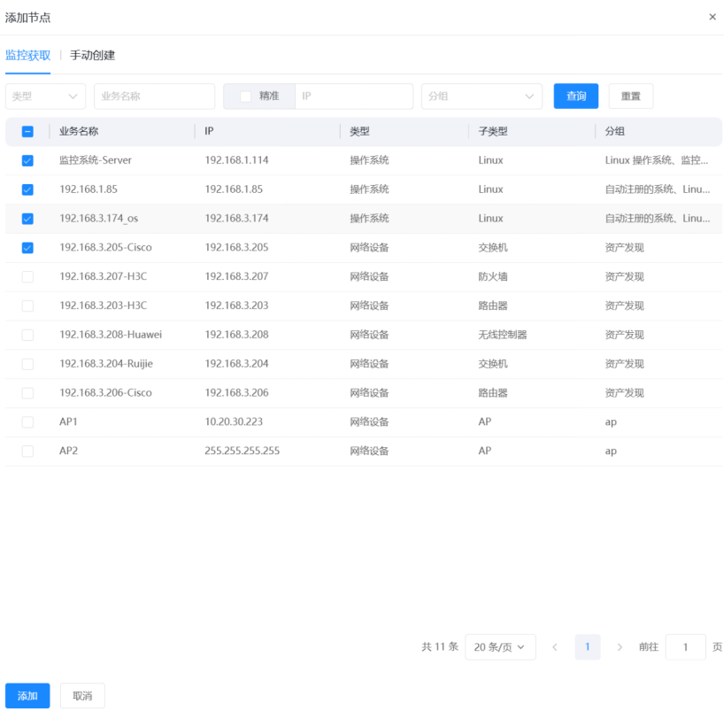Check the 192.168.3.204-Ruijie row checkbox
Image resolution: width=724 pixels, height=719 pixels.
pyautogui.click(x=27, y=364)
